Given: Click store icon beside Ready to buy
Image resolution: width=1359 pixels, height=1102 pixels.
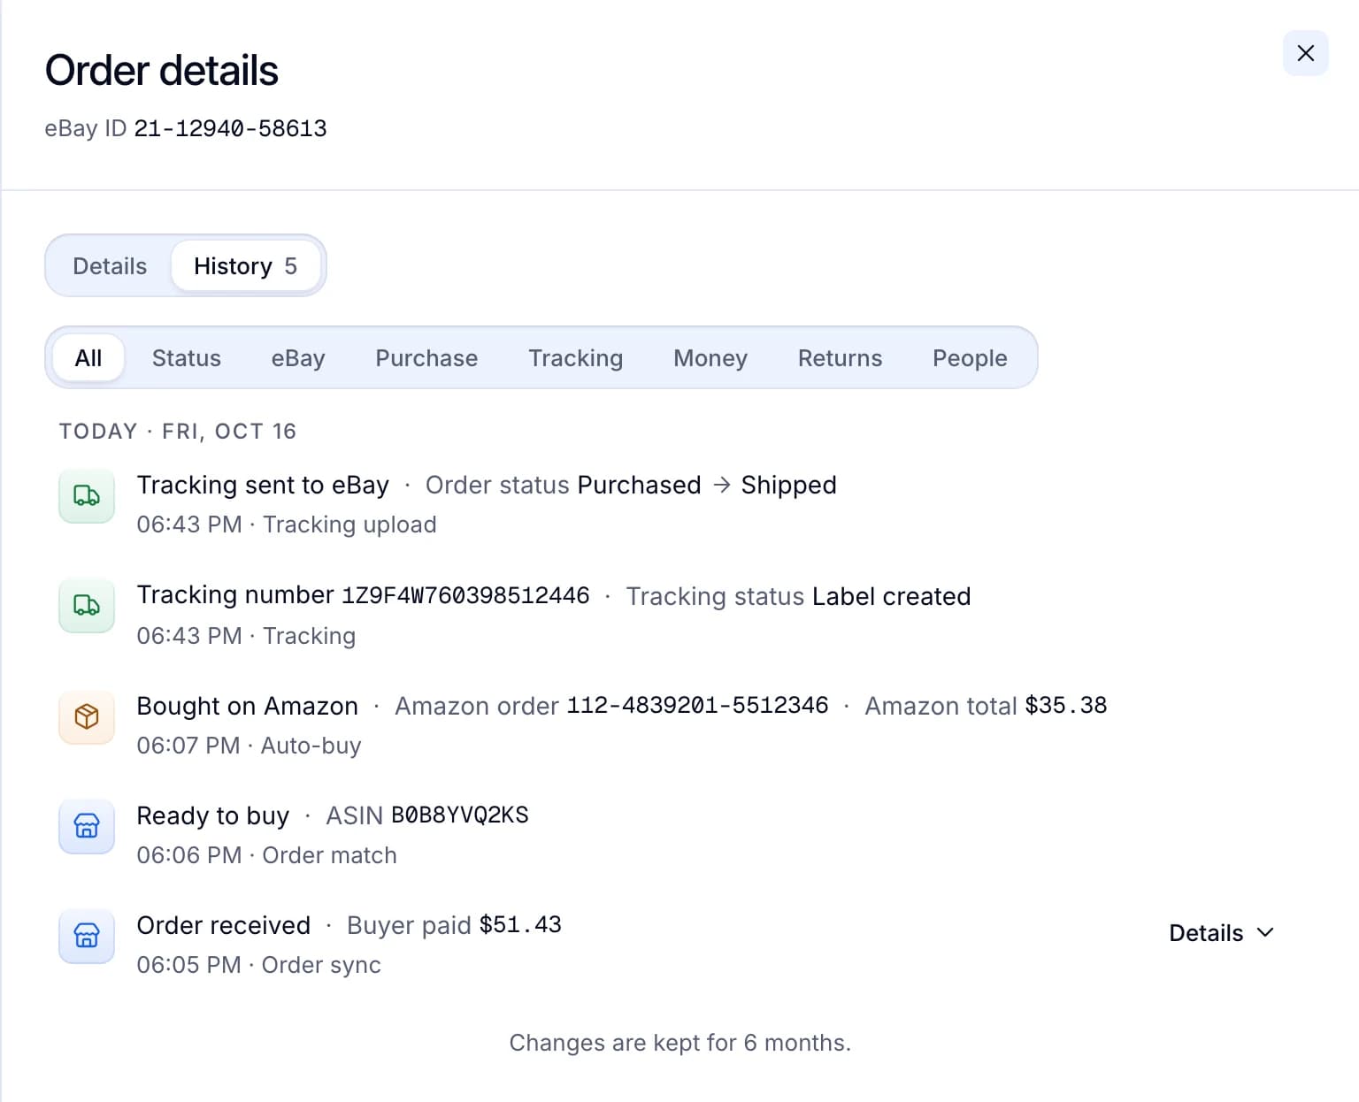Looking at the screenshot, I should [x=87, y=826].
